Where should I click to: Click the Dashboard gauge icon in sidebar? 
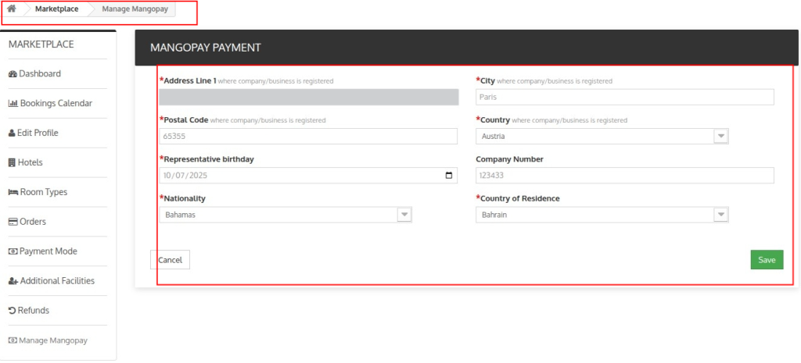[13, 74]
